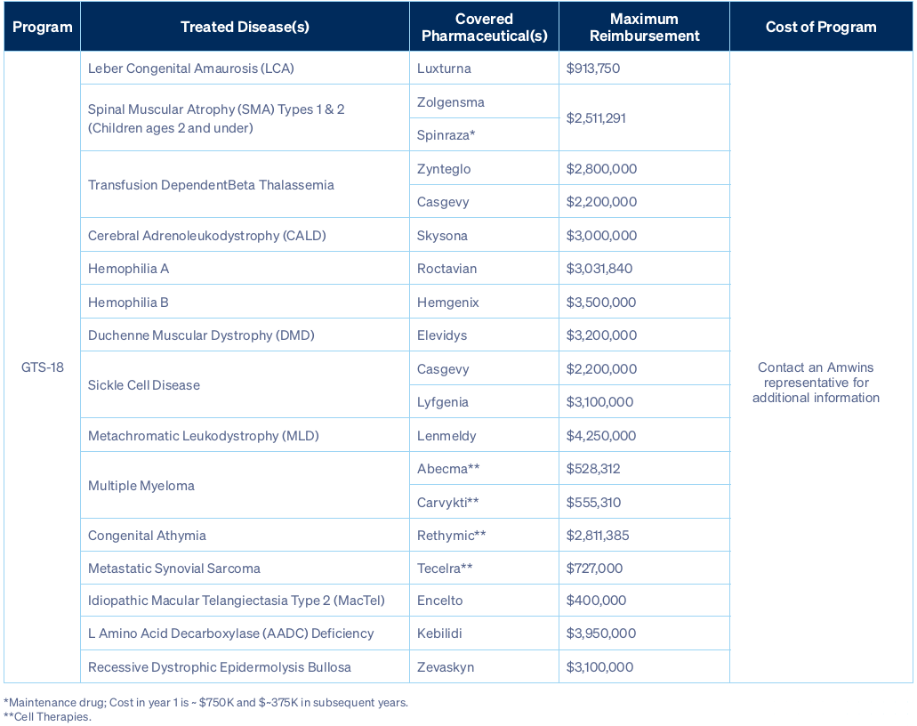Click "$2,200,000" in the Sickle Cell Casgevy row
Viewport: 917px width, 726px height.
[x=601, y=369]
